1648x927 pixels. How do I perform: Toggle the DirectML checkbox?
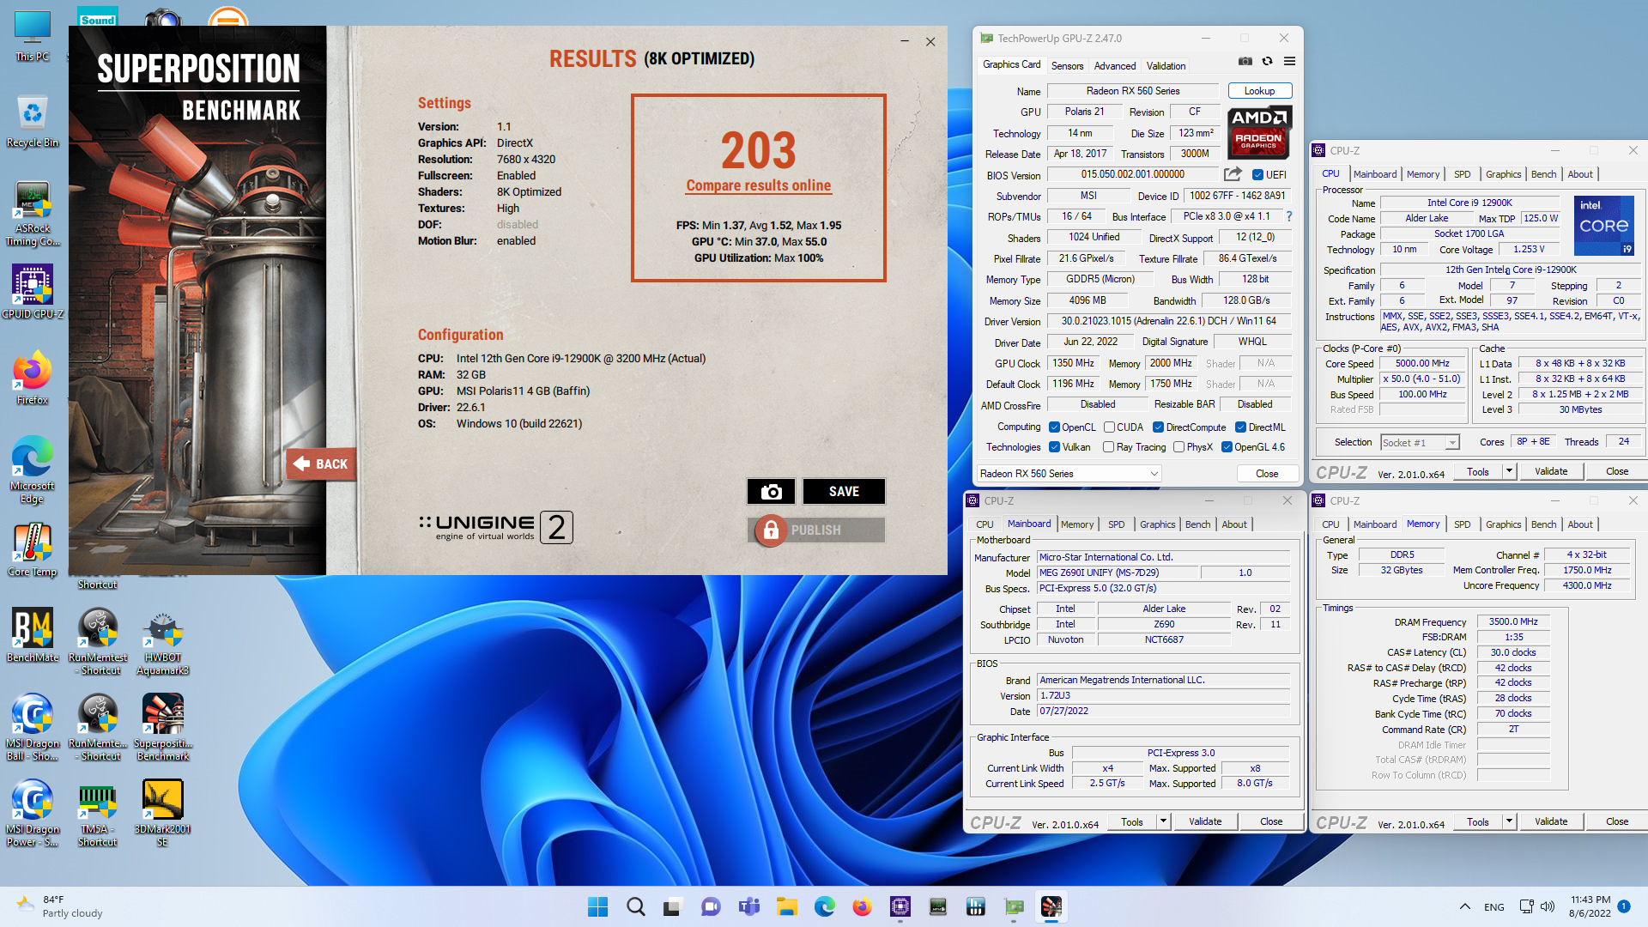click(1240, 427)
